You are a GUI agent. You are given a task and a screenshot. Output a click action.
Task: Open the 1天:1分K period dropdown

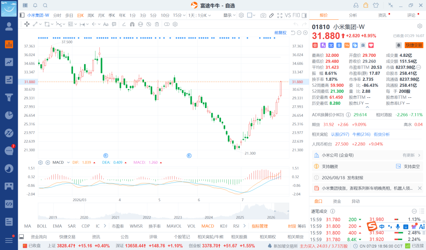pos(200,15)
